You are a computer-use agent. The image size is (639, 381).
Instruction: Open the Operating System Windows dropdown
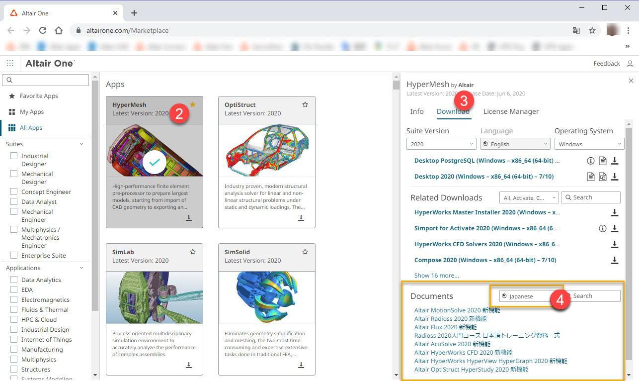coord(589,144)
